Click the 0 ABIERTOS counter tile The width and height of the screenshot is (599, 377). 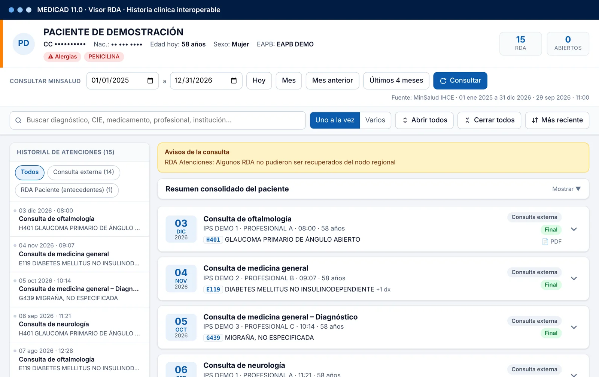pos(568,43)
